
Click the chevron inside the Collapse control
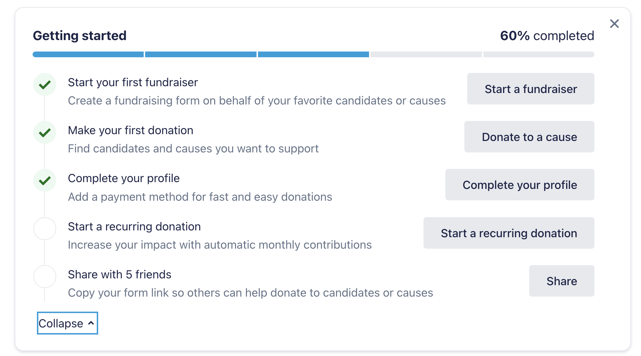click(x=91, y=323)
